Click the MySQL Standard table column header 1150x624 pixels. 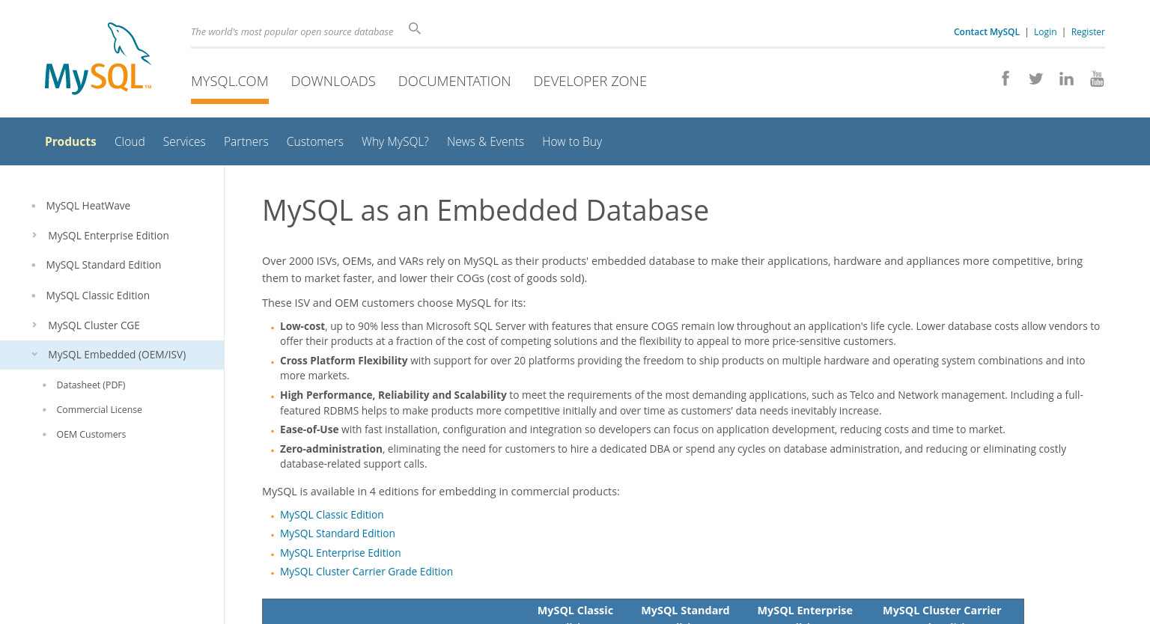pos(685,611)
